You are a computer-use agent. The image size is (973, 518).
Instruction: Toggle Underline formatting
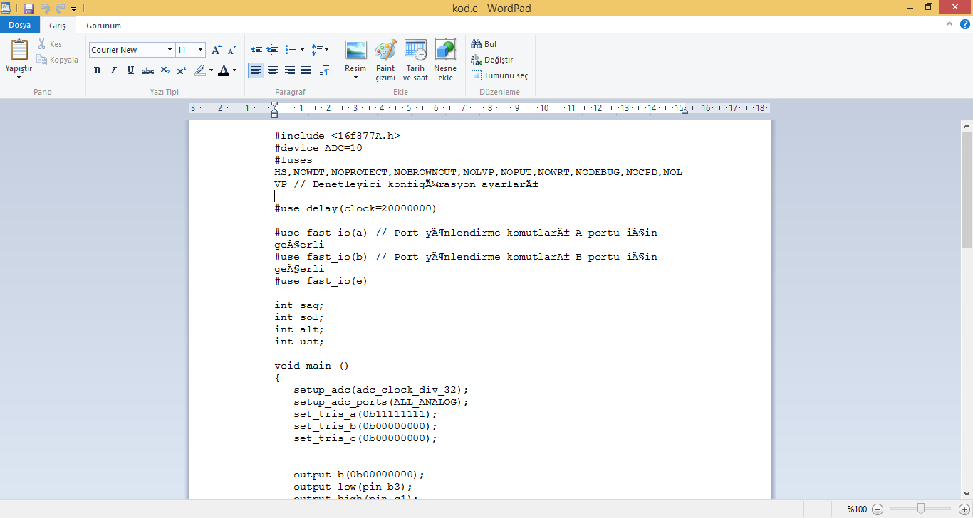(x=130, y=70)
